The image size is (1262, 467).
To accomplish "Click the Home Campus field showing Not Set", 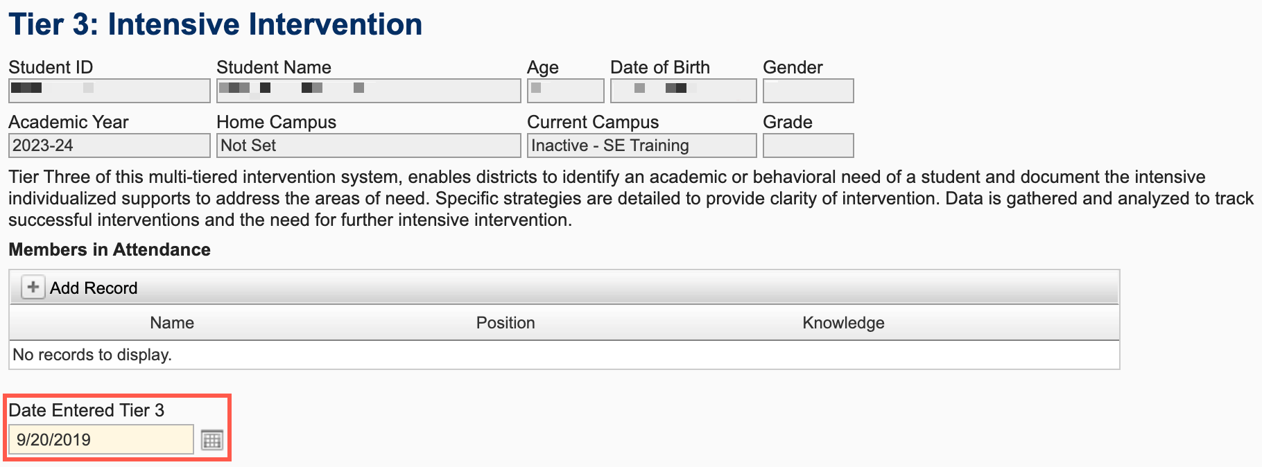I will 368,146.
